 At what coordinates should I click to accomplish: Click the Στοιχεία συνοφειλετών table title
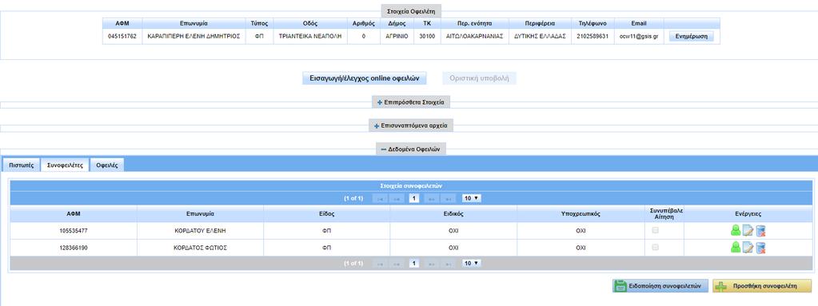[411, 185]
